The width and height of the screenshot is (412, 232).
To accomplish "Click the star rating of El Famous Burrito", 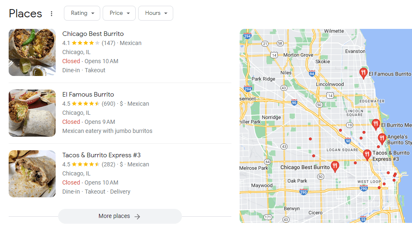I will pyautogui.click(x=86, y=104).
